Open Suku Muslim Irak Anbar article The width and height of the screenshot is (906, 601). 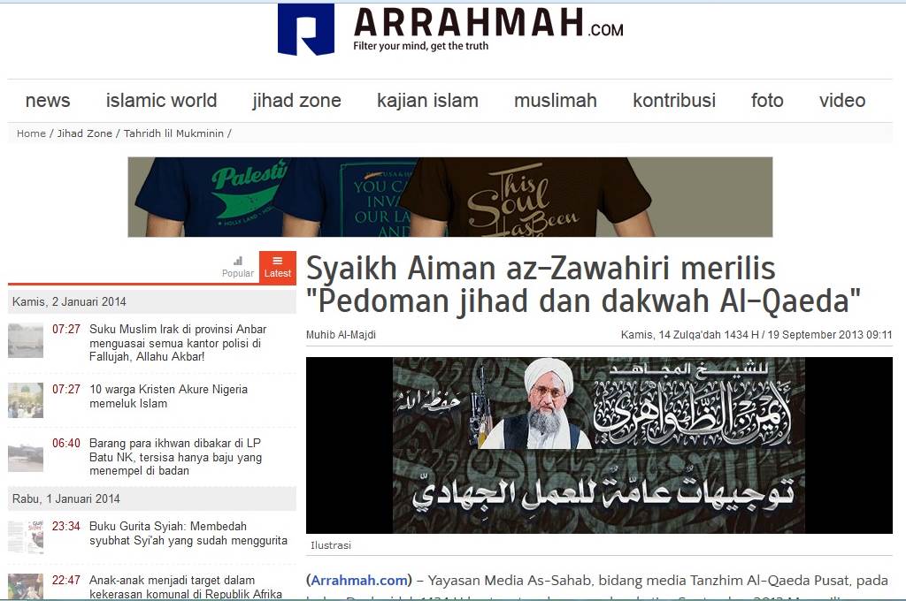(177, 343)
